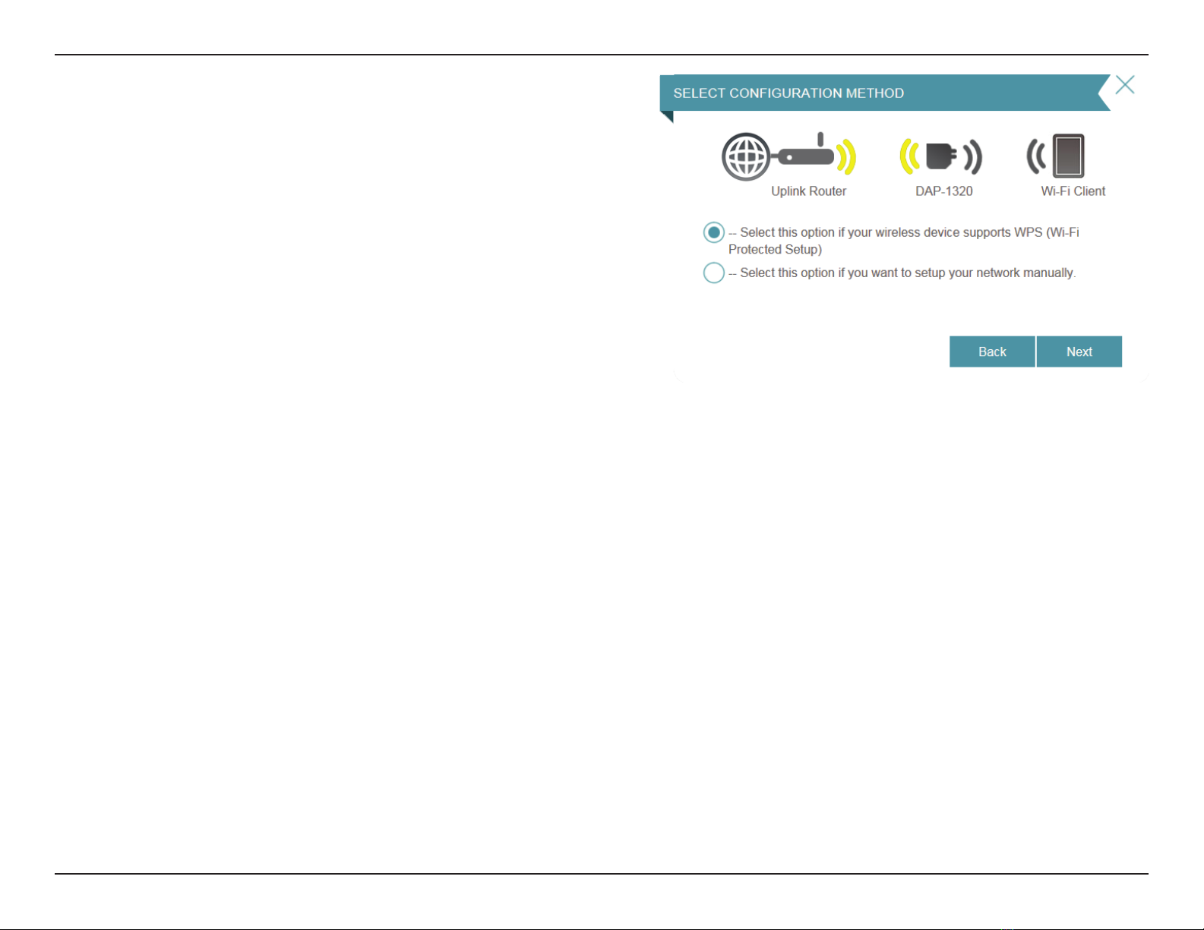Screen dimensions: 1204x930
Task: Click the 'DAP-1320' label
Action: coord(943,191)
